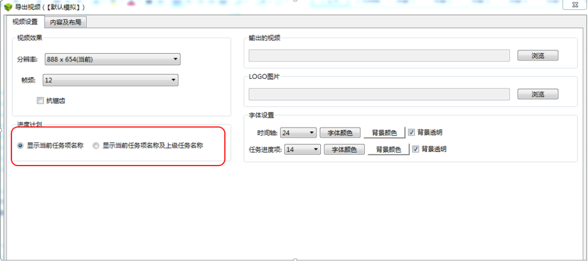The height and width of the screenshot is (261, 588).
Task: Focus the LOGO图片 path field
Action: coord(379,94)
